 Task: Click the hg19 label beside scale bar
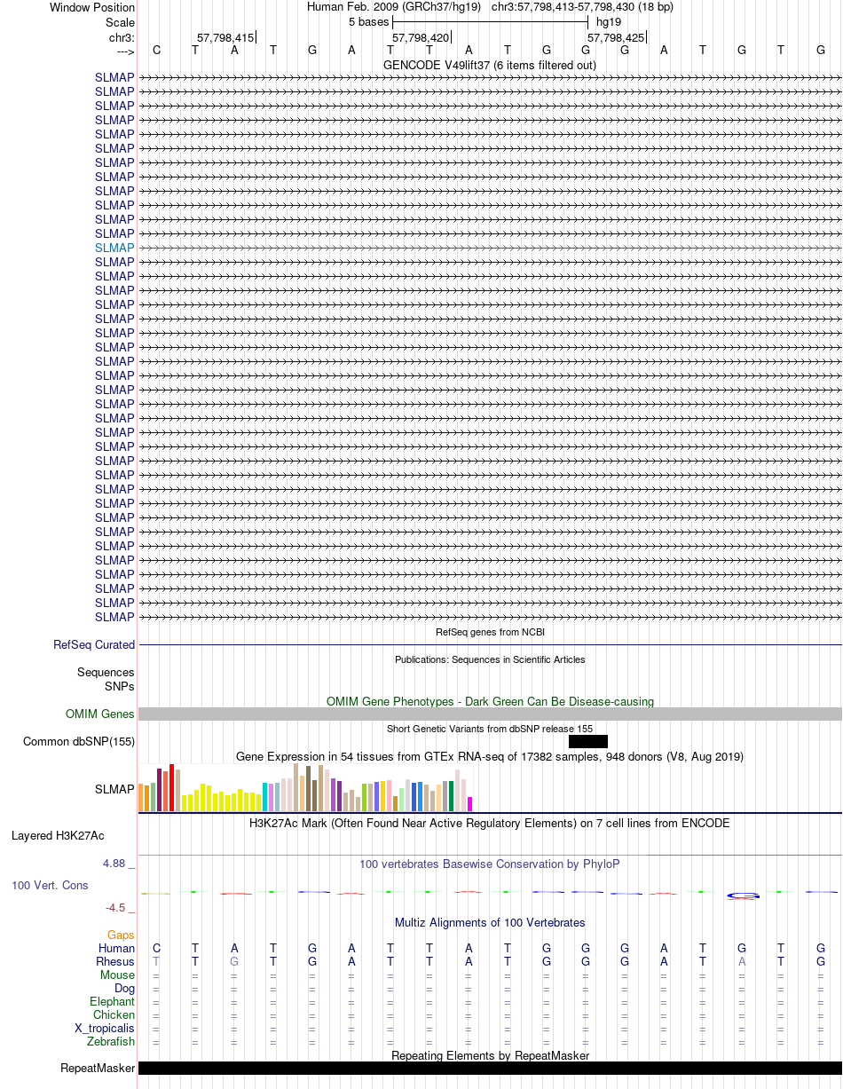tap(609, 21)
